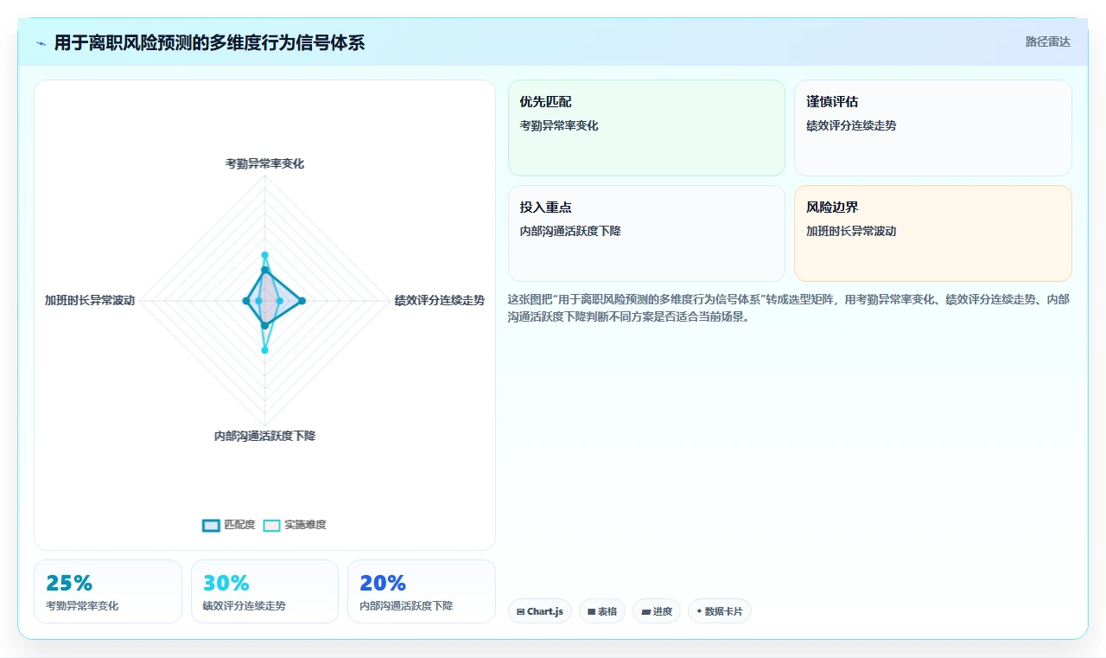Toggle the 实施难度 legend swatch
The height and width of the screenshot is (658, 1106).
coord(272,525)
